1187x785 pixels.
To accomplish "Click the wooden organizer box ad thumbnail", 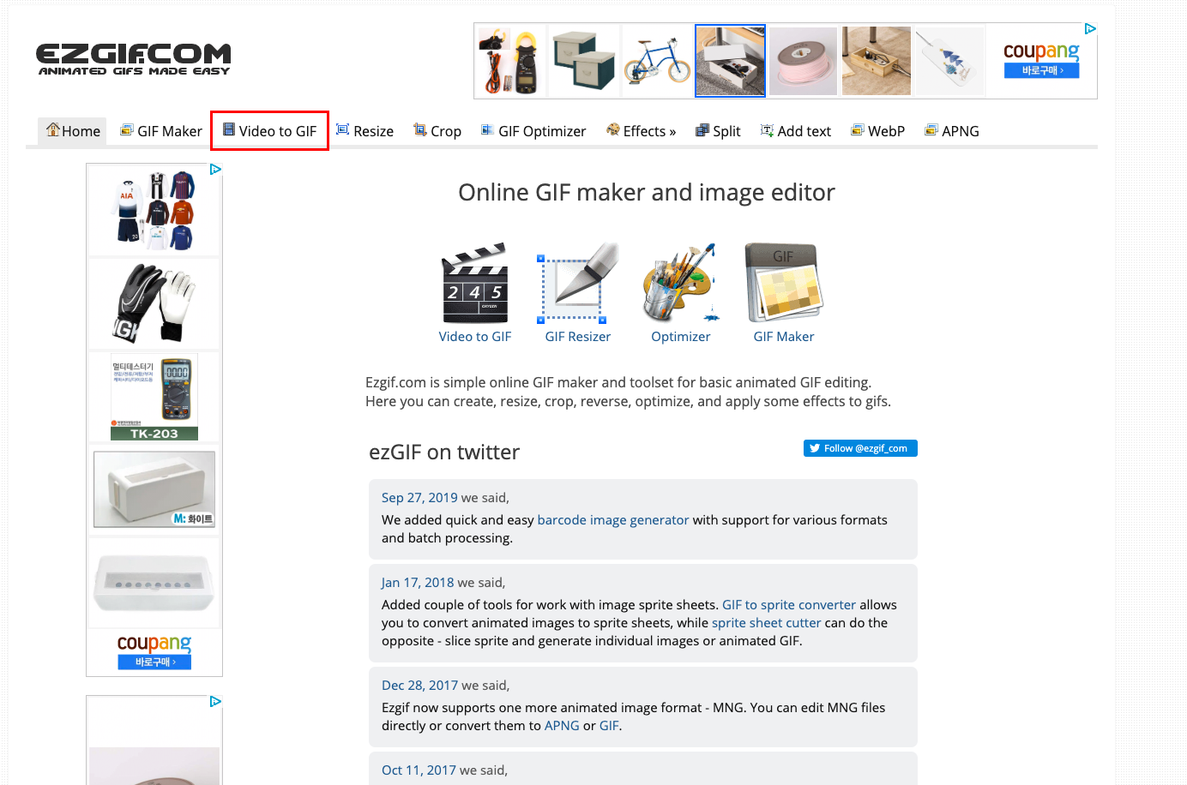I will (x=877, y=61).
